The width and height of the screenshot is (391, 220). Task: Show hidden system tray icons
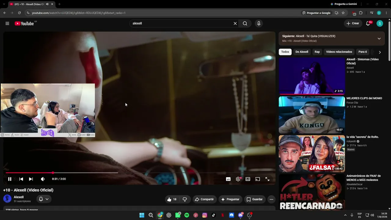345,215
